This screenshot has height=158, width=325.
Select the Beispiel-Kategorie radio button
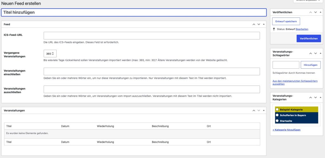[x=277, y=110]
